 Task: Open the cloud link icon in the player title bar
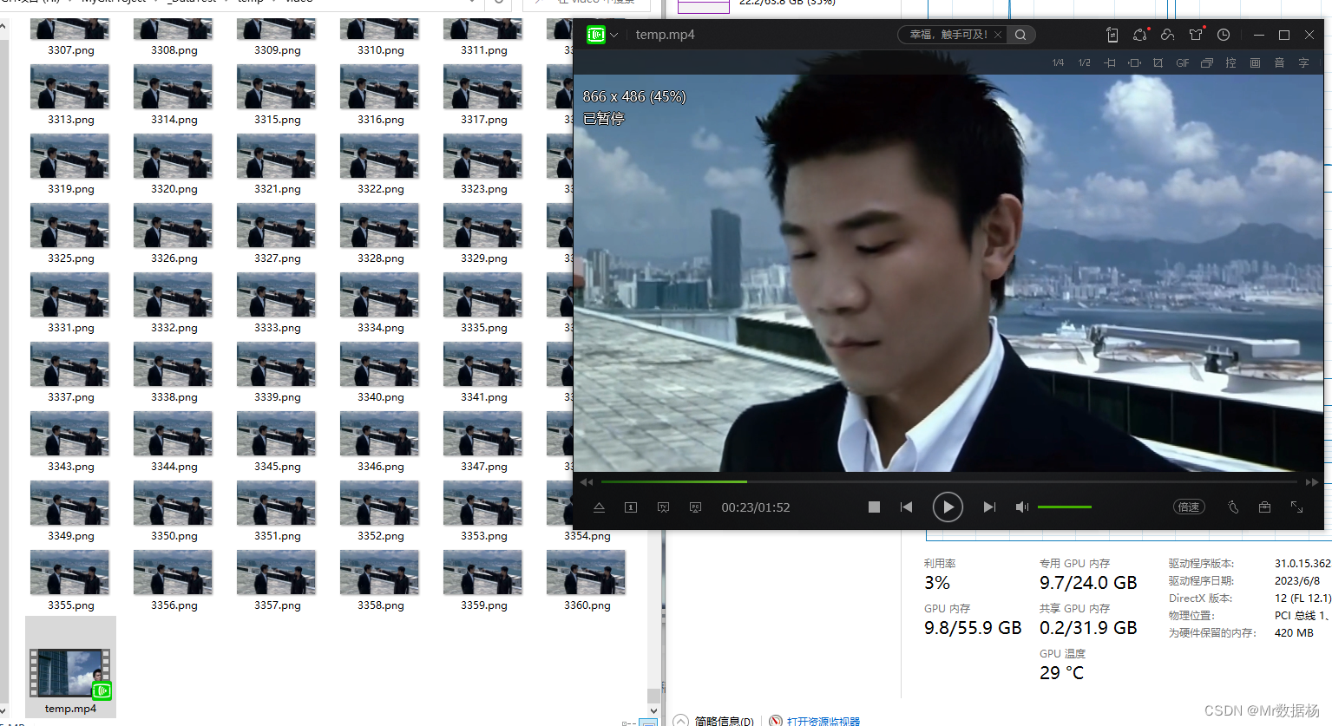point(1168,35)
